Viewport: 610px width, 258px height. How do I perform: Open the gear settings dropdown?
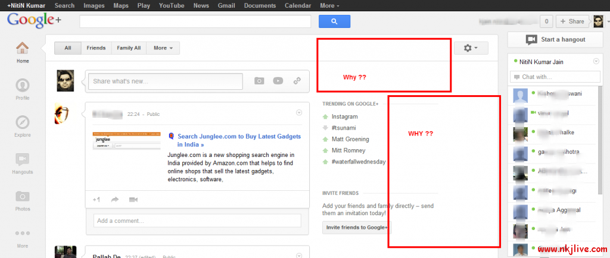pos(471,48)
